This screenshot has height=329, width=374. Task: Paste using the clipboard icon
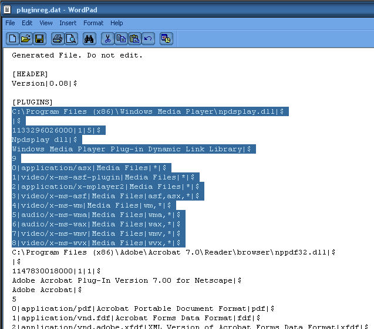point(134,39)
